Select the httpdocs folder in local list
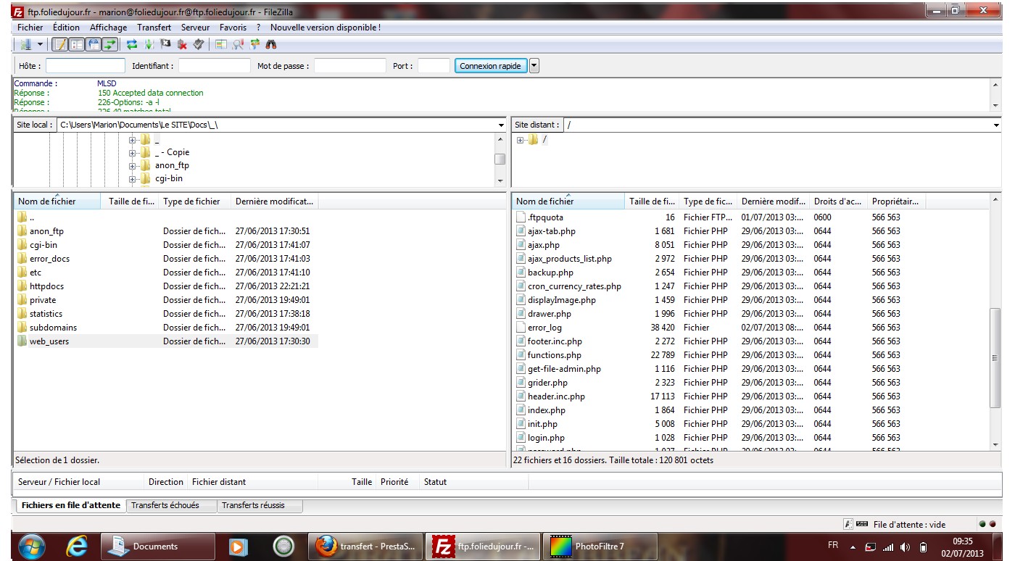 (x=165, y=286)
